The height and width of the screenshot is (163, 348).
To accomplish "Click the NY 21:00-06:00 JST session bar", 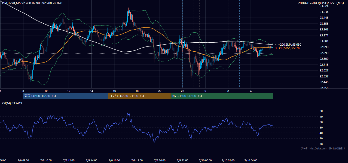I will (x=222, y=96).
